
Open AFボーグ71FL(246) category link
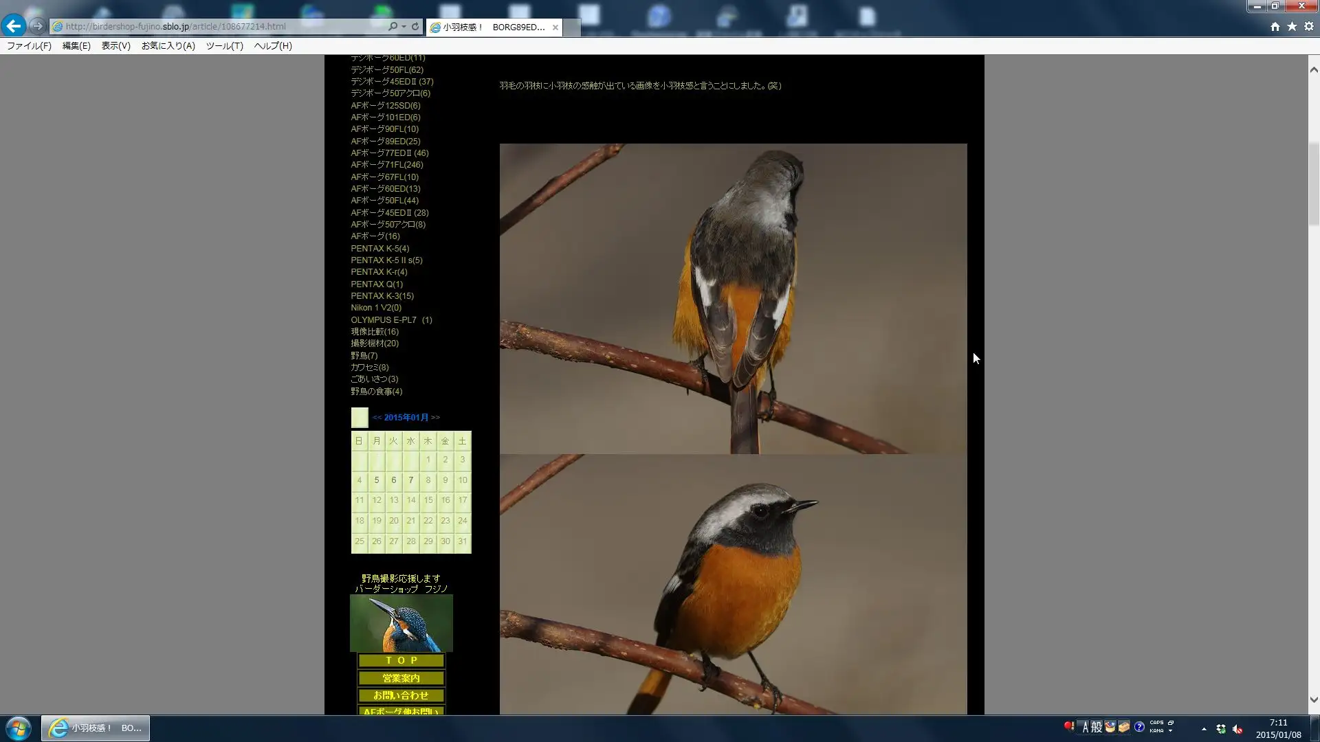tap(387, 165)
